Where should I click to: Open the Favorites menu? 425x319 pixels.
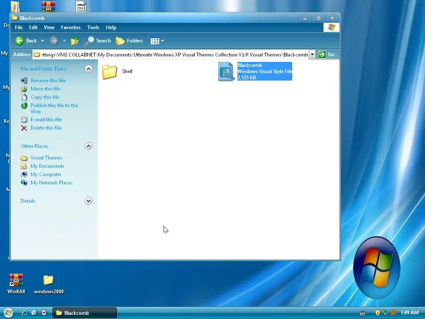tap(71, 27)
